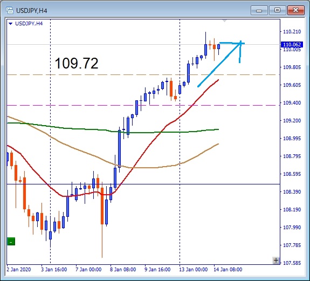Select the magenta dashed horizontal line
310x281 pixels.
point(143,105)
